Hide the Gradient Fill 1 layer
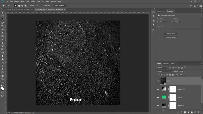Image resolution: width=203 pixels, height=114 pixels. point(158,105)
